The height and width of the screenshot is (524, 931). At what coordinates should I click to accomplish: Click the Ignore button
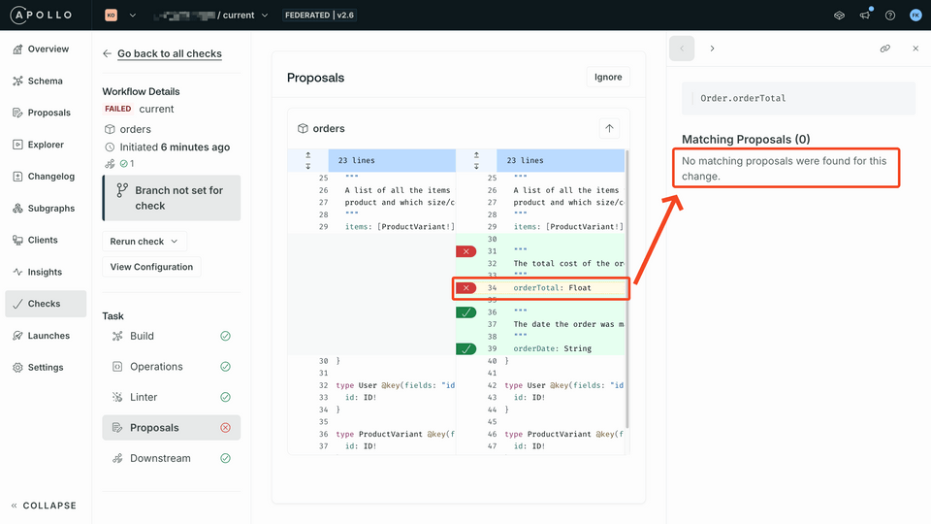pos(608,78)
